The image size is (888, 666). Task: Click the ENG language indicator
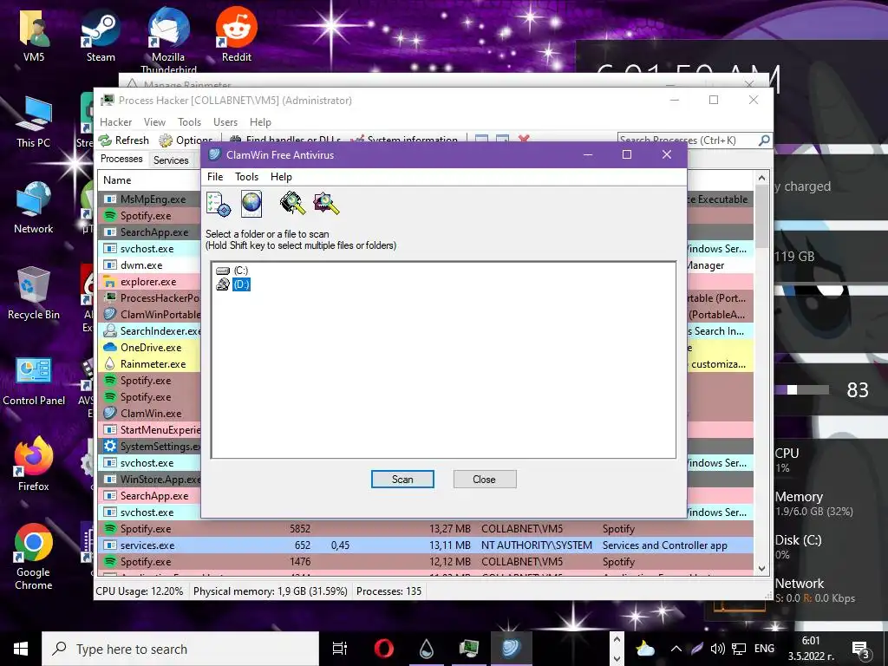[764, 649]
